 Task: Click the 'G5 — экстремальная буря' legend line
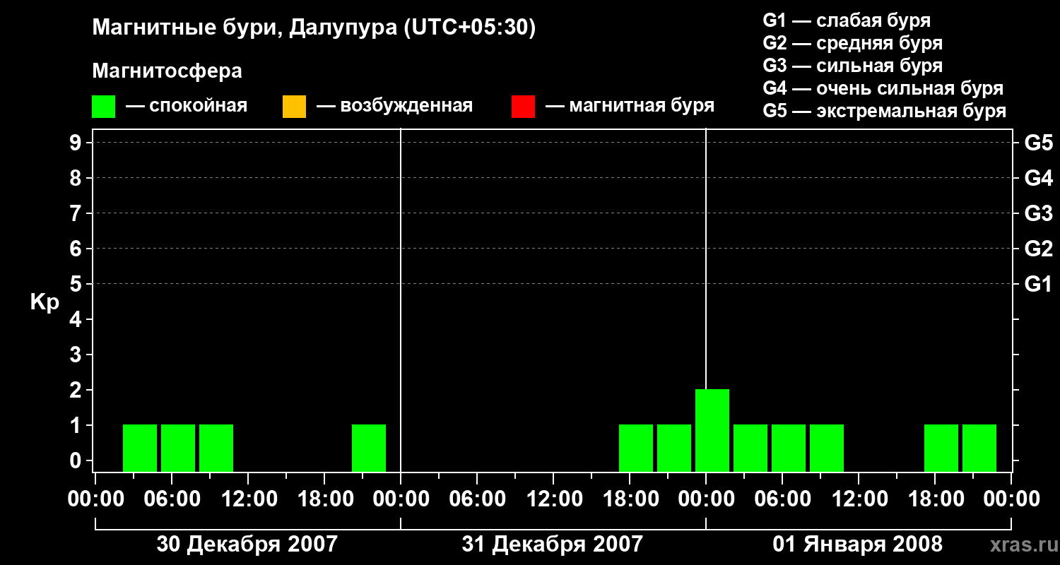(884, 111)
